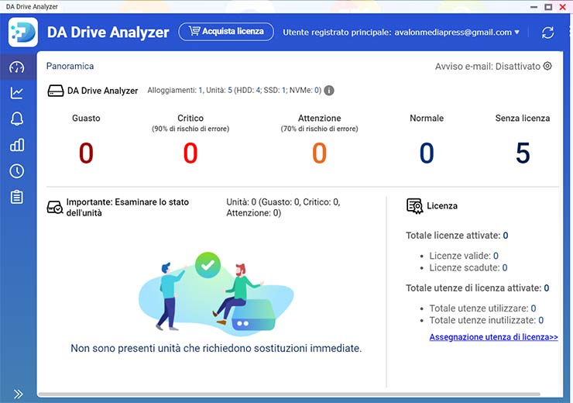This screenshot has width=573, height=403.
Task: Click the Acquista licenza button
Action: tap(226, 32)
